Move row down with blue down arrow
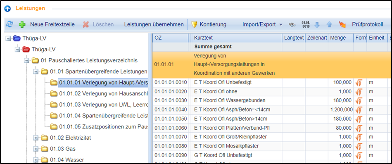The image size is (392, 164). (317, 24)
